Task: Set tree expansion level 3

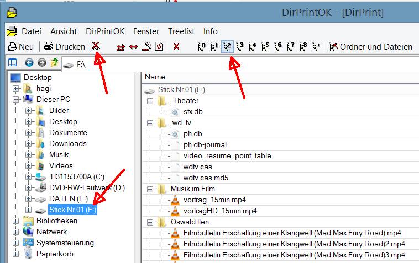Action: 240,47
